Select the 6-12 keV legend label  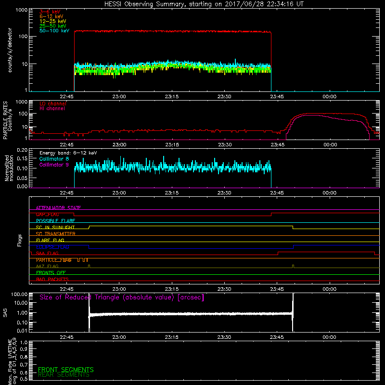pyautogui.click(x=51, y=16)
